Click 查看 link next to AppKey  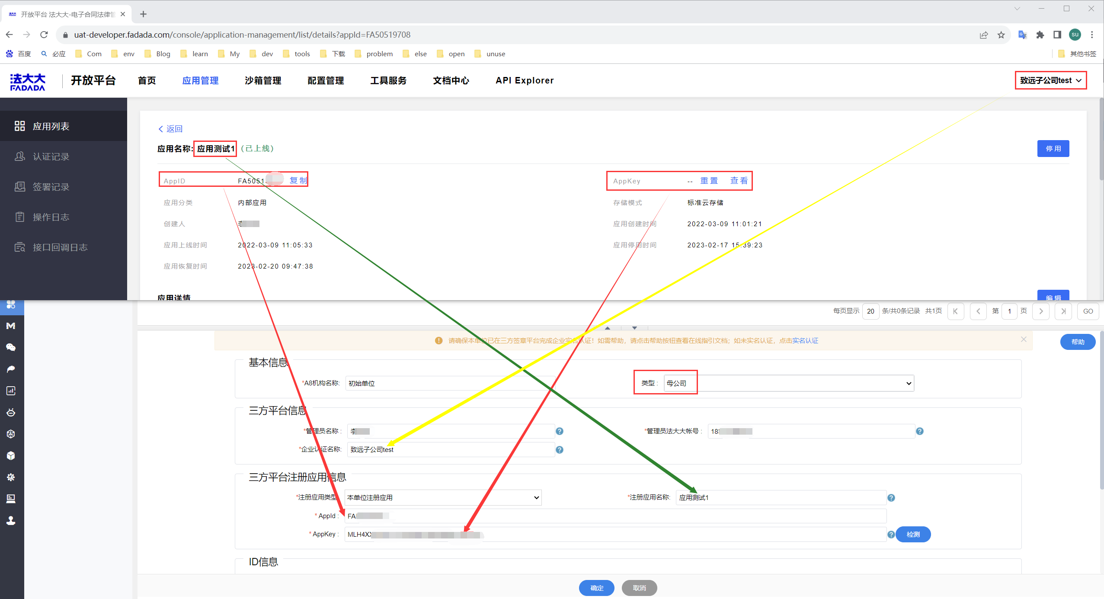click(739, 181)
